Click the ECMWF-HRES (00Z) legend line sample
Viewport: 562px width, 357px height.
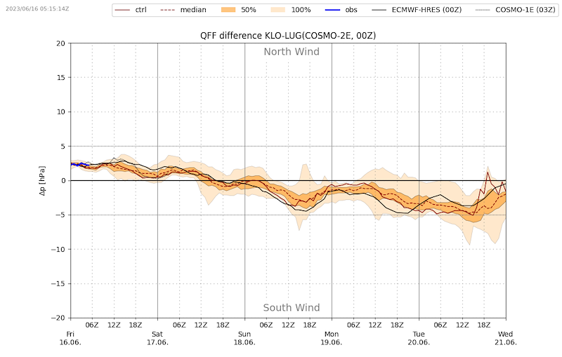(x=379, y=10)
